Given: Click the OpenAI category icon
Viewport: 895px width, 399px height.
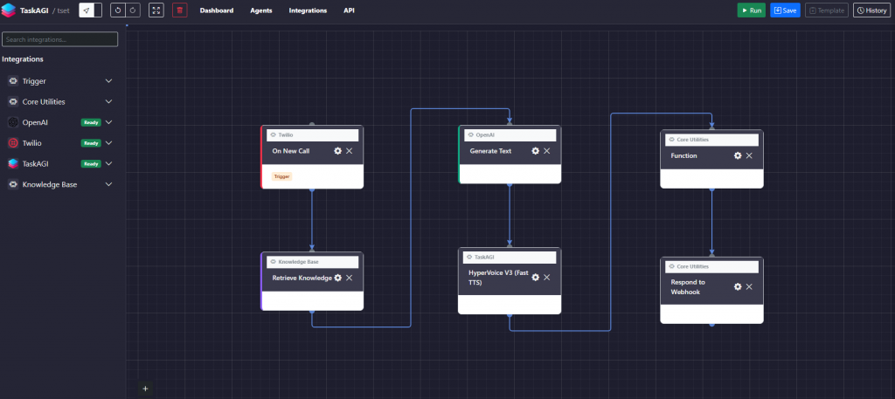Looking at the screenshot, I should pos(13,122).
